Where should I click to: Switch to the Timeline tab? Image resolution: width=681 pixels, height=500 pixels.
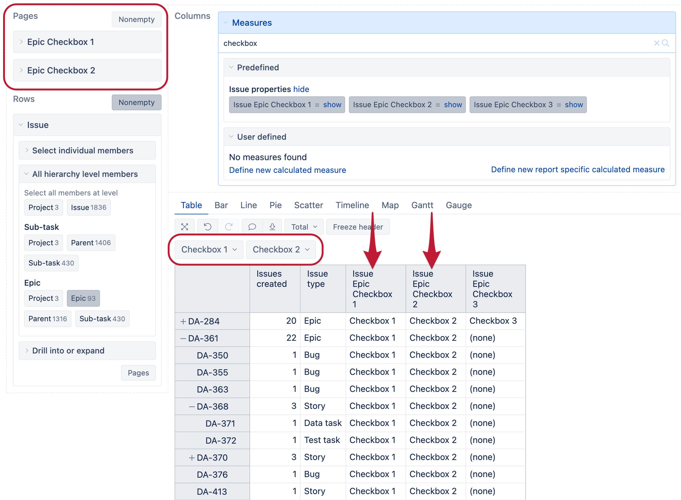point(352,205)
